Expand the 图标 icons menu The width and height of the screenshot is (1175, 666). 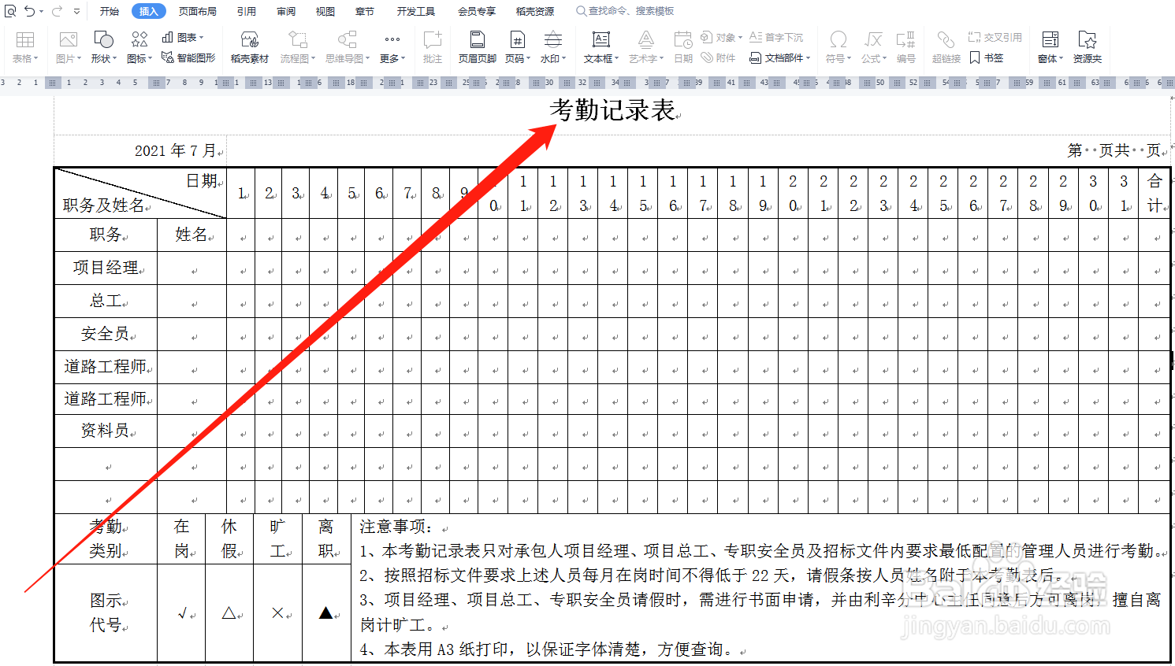point(139,47)
